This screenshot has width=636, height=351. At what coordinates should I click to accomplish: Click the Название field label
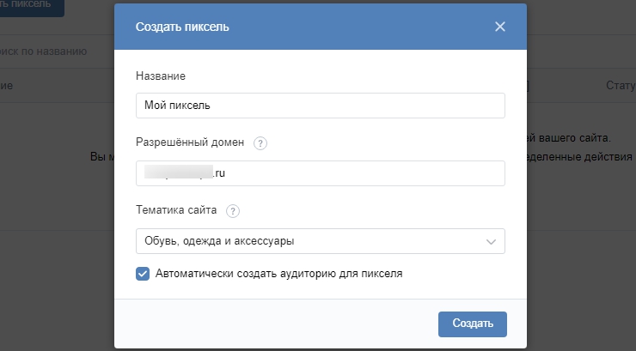pyautogui.click(x=161, y=76)
